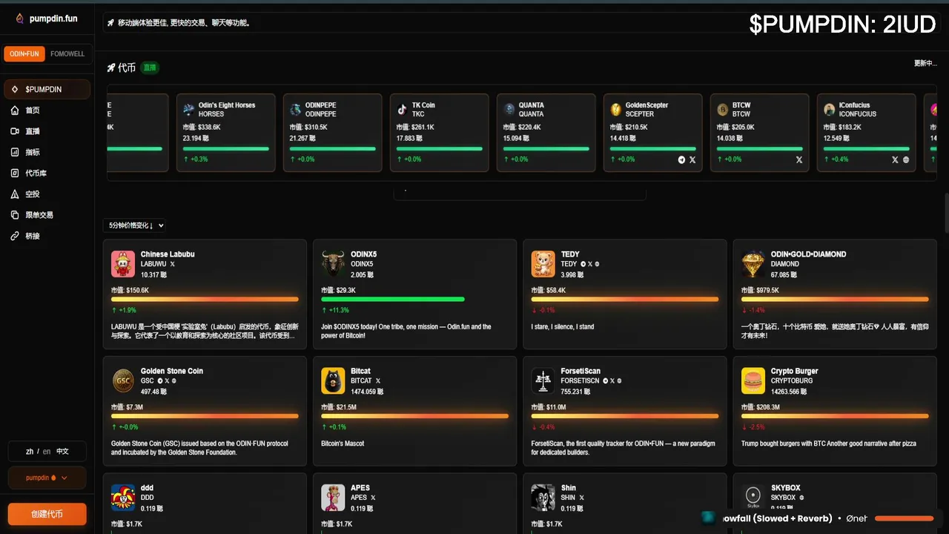Viewport: 949px width, 534px height.
Task: Click the music player orange progress bar
Action: [905, 518]
